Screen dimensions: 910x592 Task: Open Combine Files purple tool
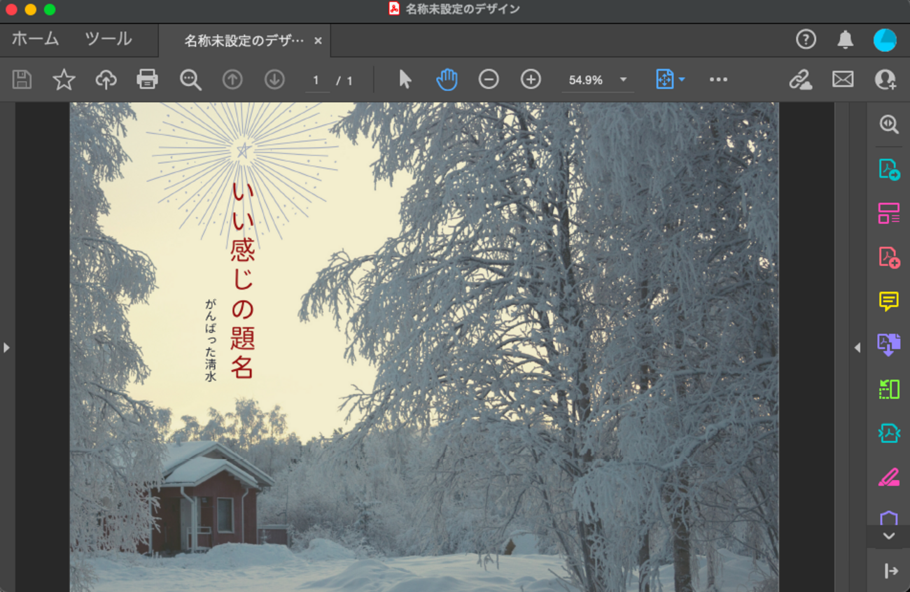pyautogui.click(x=889, y=345)
